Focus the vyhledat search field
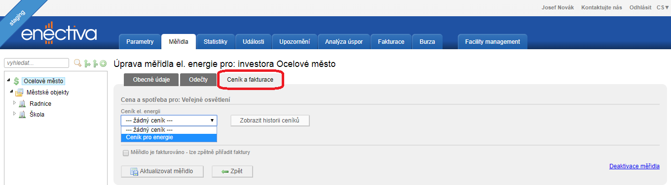The image size is (671, 185). pos(37,63)
